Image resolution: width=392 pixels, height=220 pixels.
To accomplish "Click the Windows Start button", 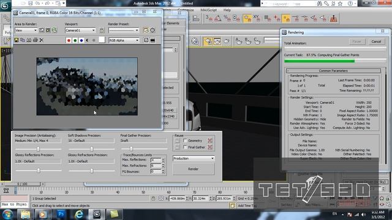I will (x=7, y=215).
